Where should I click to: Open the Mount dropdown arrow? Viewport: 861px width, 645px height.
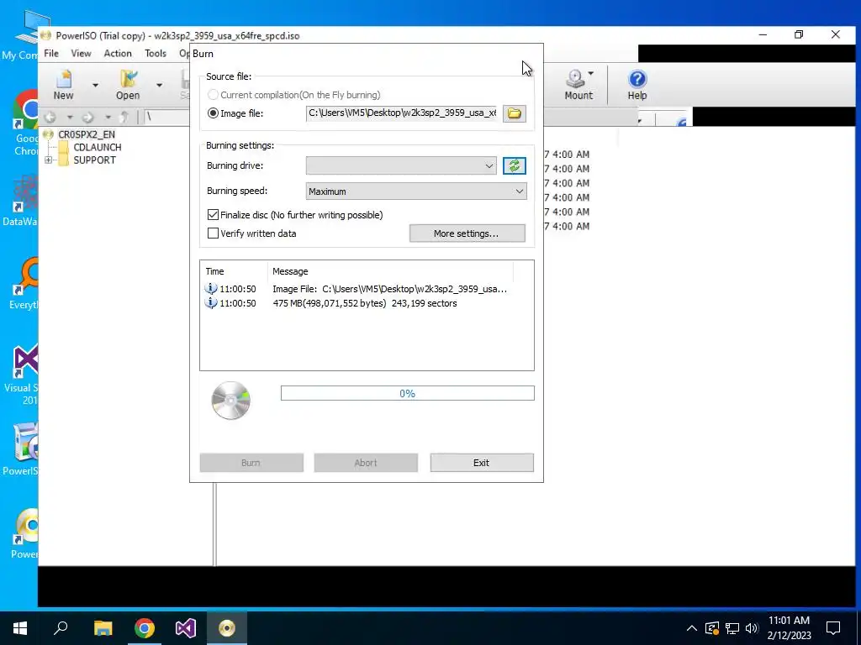591,73
